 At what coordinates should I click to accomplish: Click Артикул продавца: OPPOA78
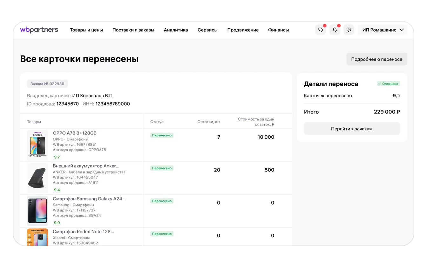pos(79,150)
